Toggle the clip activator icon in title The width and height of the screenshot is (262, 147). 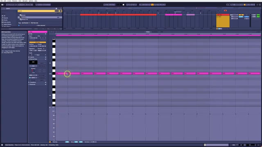[x=29, y=32]
